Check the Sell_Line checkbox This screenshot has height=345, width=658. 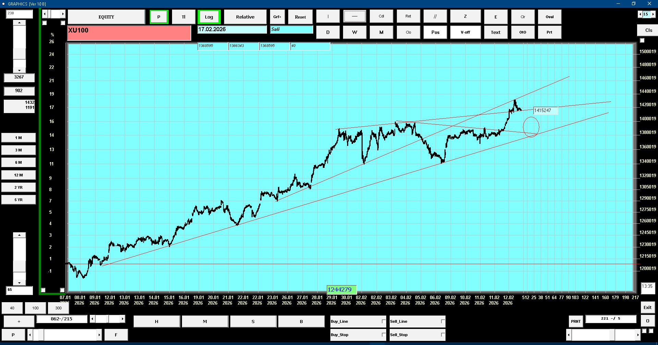(443, 321)
